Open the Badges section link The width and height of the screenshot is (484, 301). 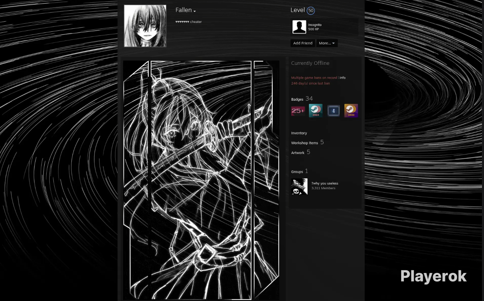[x=297, y=99]
